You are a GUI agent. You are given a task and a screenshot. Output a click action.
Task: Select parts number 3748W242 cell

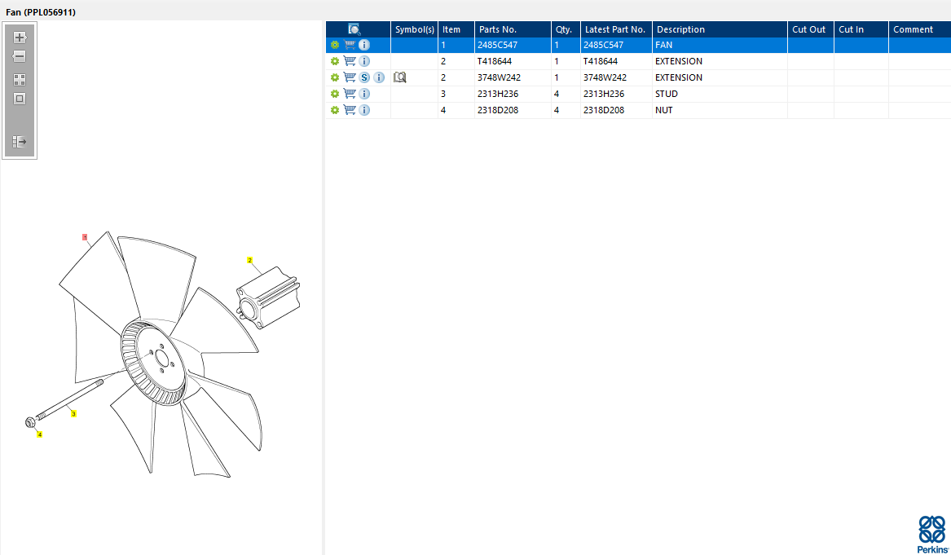pyautogui.click(x=513, y=77)
